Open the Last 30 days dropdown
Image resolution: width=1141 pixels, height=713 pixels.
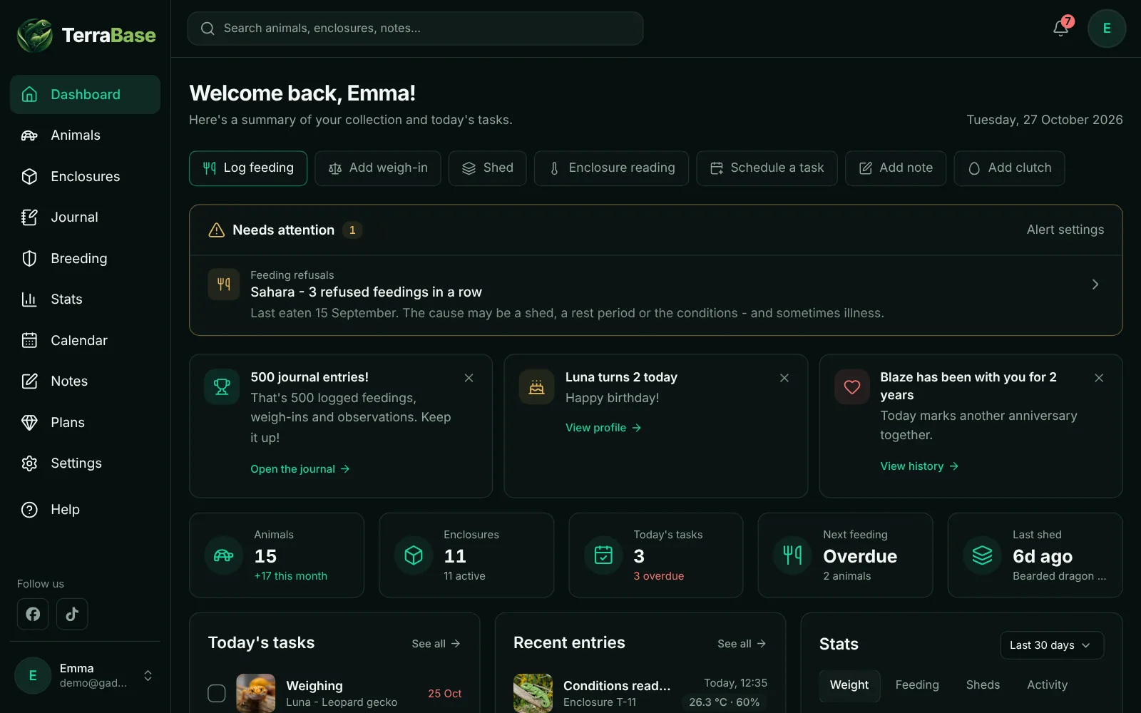pos(1052,645)
